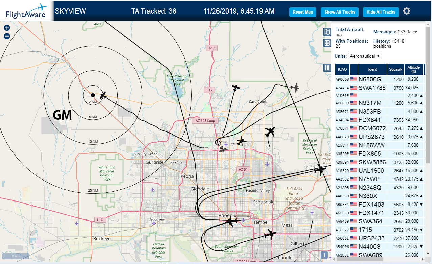Click the FlightAware logo
Viewport: 432px width, 264px height.
click(27, 11)
